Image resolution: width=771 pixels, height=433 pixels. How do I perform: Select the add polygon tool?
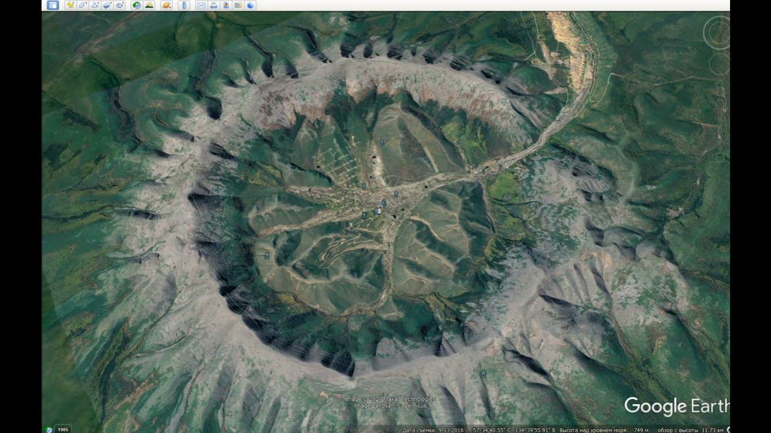(x=83, y=5)
